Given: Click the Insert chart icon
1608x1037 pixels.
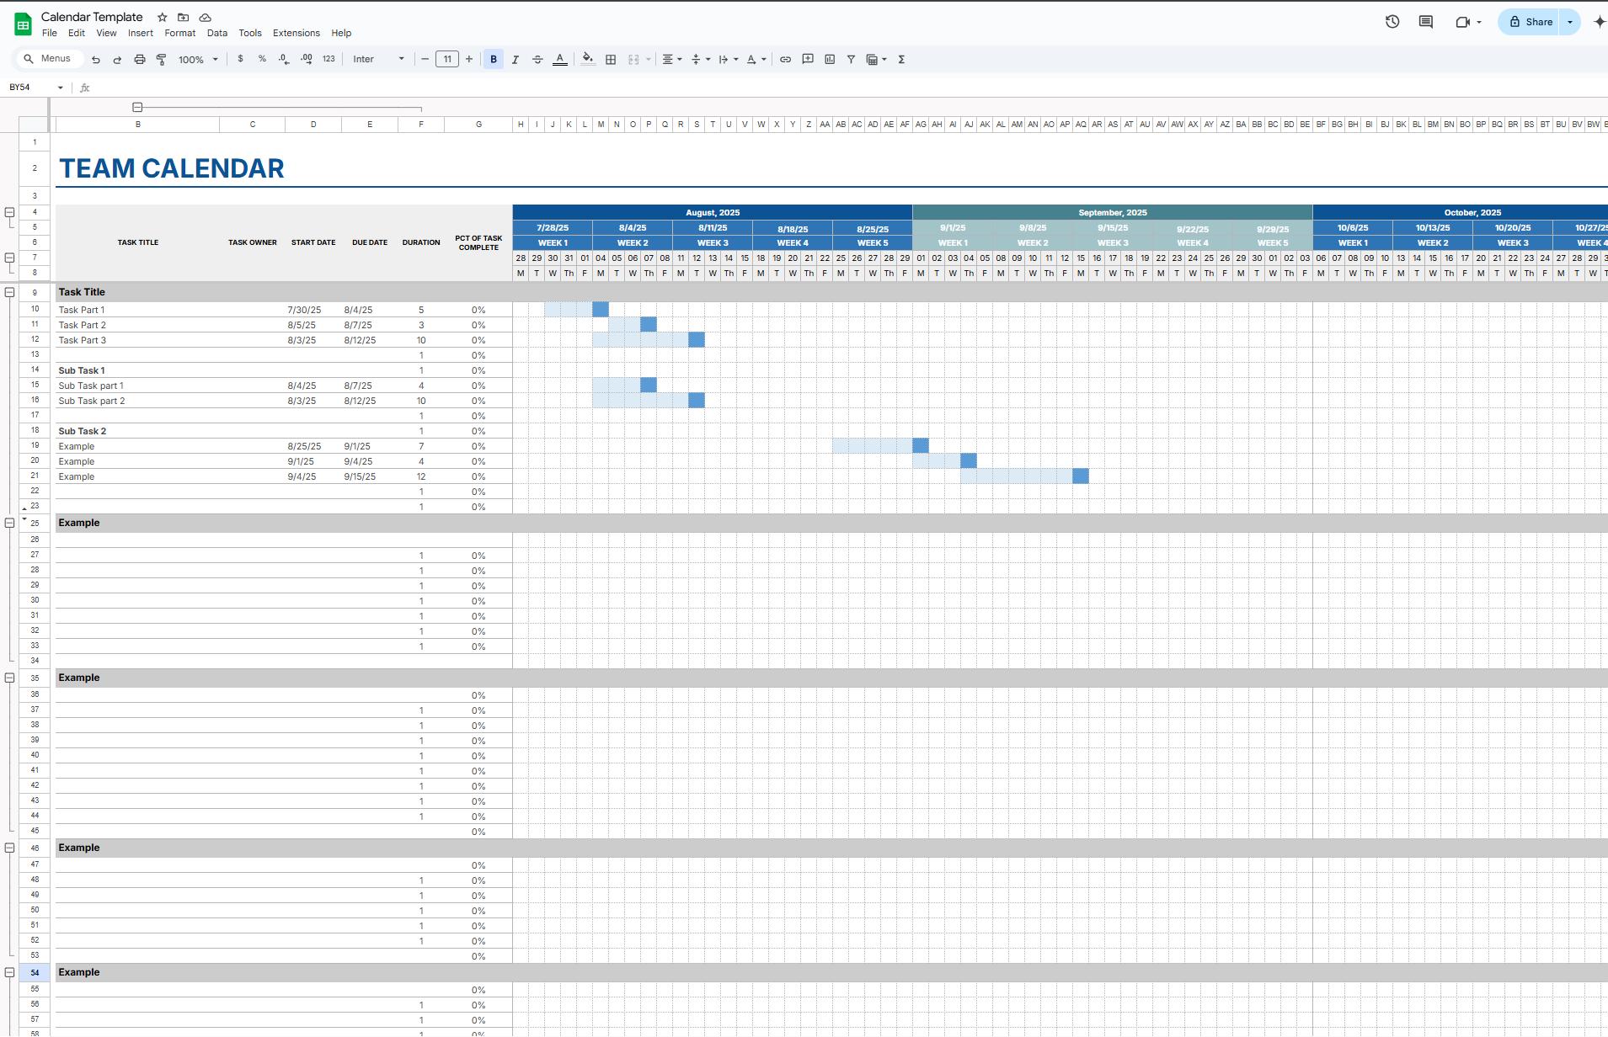Looking at the screenshot, I should tap(830, 60).
